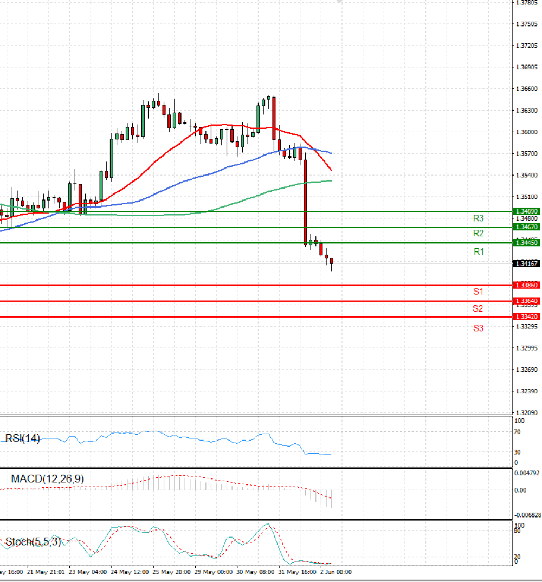Click the 24 May 12:00 time label
This screenshot has height=582, width=542.
pos(130,572)
